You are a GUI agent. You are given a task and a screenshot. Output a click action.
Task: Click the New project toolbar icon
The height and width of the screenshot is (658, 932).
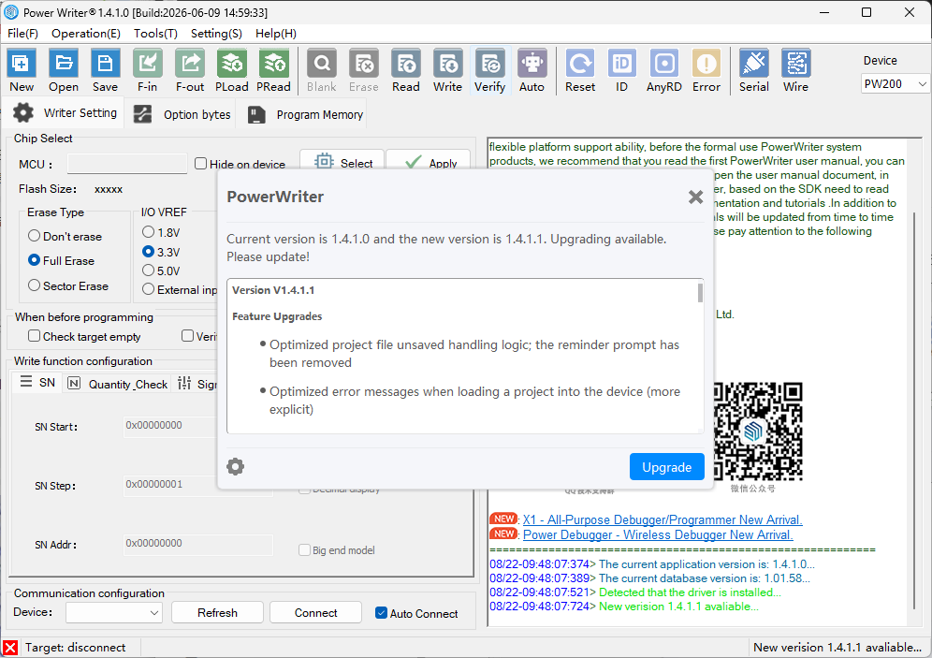[x=22, y=70]
